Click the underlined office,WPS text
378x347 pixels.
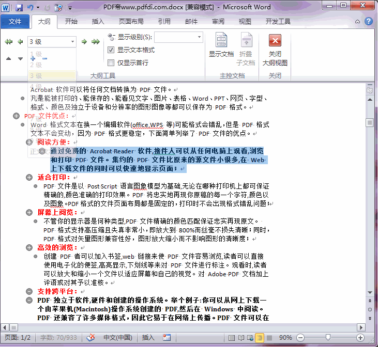click(x=147, y=125)
